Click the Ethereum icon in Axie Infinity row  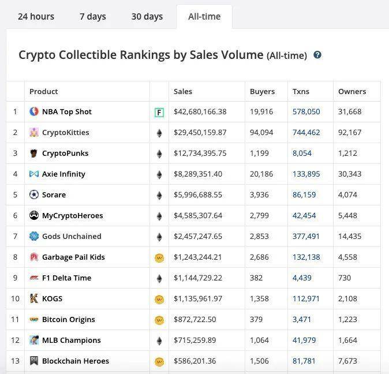159,175
